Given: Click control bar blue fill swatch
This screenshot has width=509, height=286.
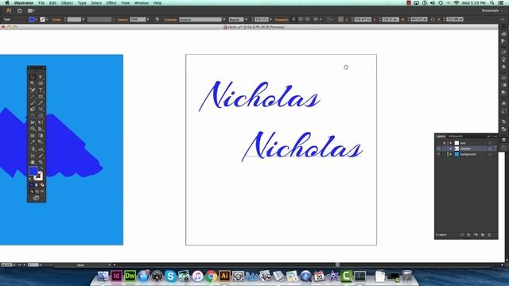Looking at the screenshot, I should pyautogui.click(x=32, y=19).
